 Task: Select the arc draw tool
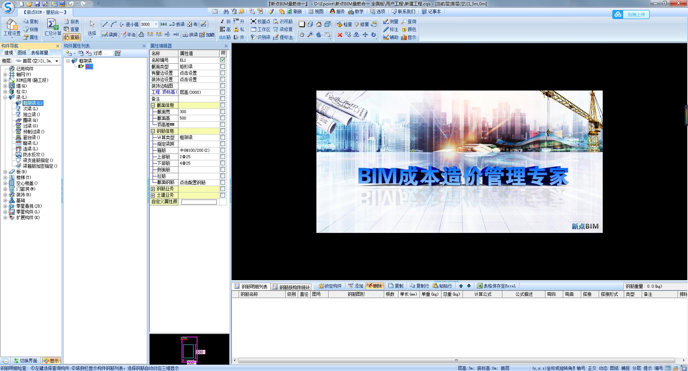point(114,24)
